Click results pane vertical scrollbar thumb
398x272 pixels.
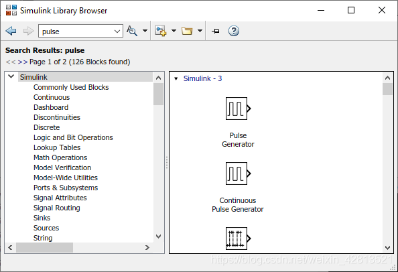click(x=387, y=89)
